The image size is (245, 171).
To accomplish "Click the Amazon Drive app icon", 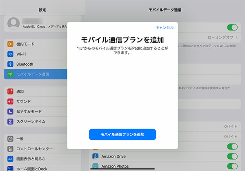I will [x=96, y=156].
